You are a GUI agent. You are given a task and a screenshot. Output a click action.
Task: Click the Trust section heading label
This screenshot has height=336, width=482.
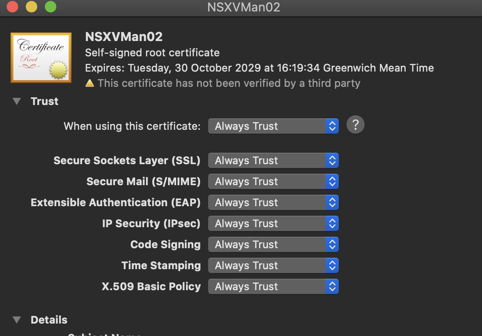44,101
